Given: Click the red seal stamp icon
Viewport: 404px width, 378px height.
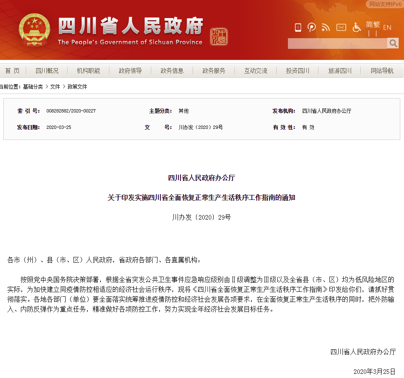Looking at the screenshot, I should 219,37.
